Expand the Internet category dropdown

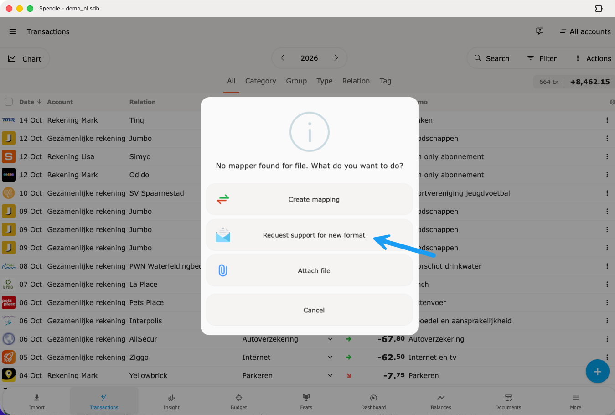pos(330,357)
